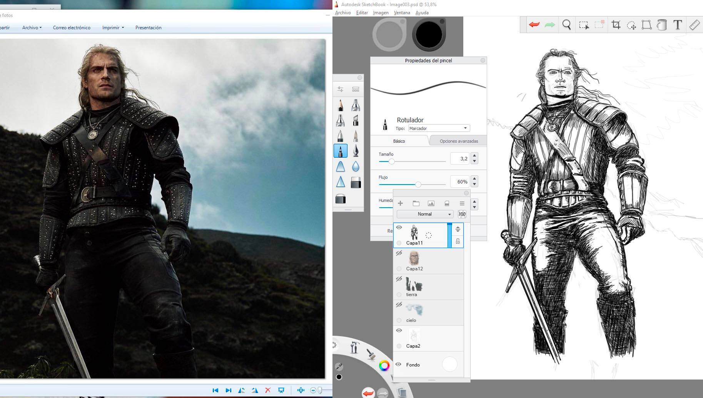
Task: Open the Imagen menu
Action: pyautogui.click(x=381, y=13)
